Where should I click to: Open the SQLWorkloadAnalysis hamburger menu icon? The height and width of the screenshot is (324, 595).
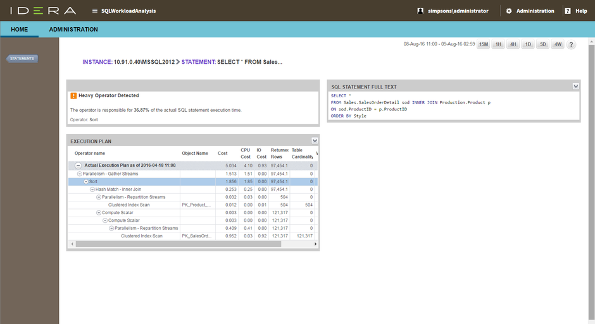click(x=95, y=11)
